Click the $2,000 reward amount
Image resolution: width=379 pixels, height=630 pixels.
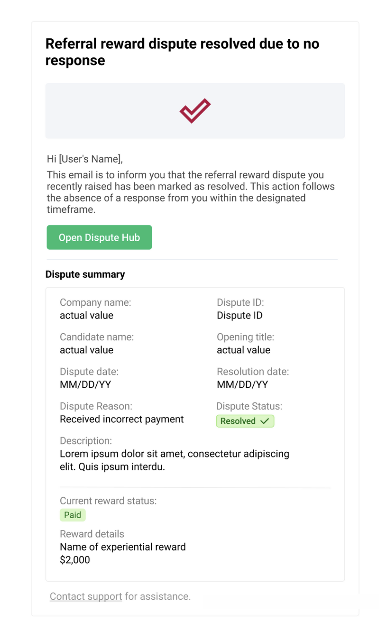(75, 560)
